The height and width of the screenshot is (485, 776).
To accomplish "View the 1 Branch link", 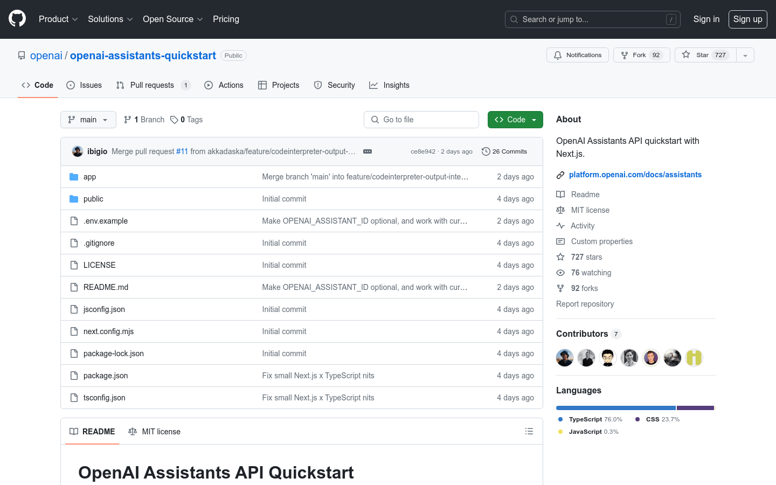I will click(144, 120).
